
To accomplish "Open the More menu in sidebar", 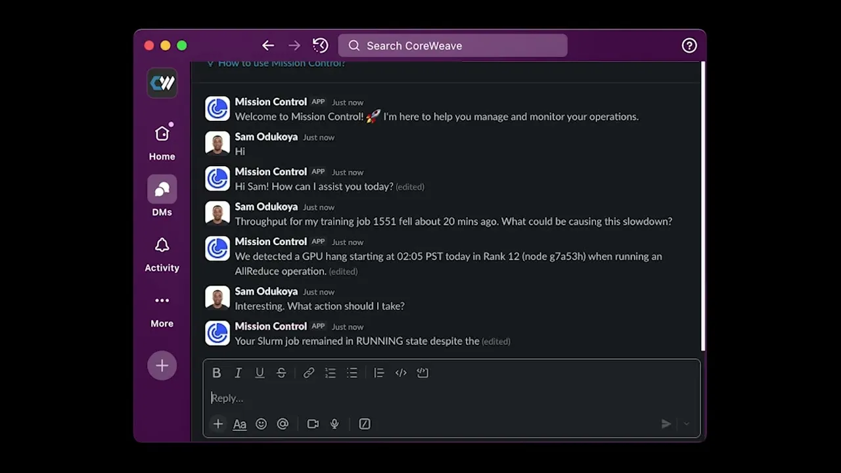I will coord(162,310).
